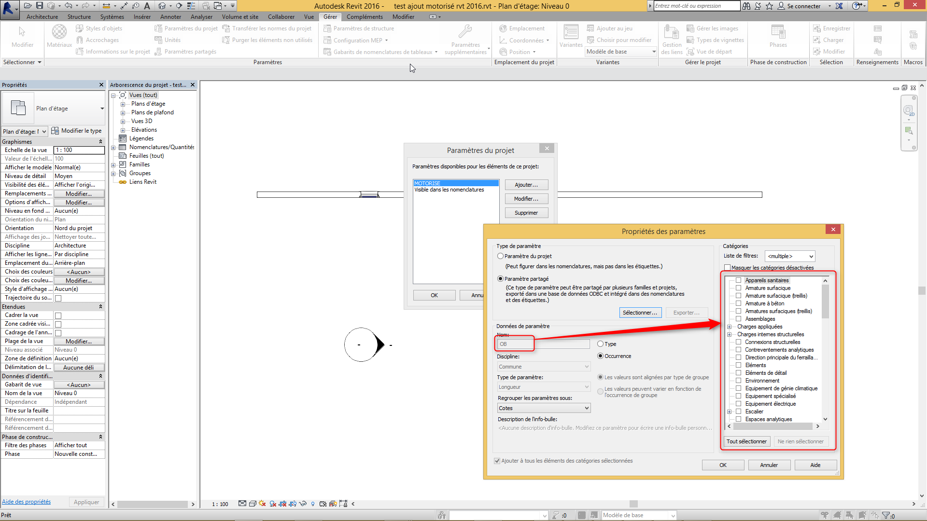Click Gestion des liens icon
The height and width of the screenshot is (521, 927).
[x=671, y=32]
